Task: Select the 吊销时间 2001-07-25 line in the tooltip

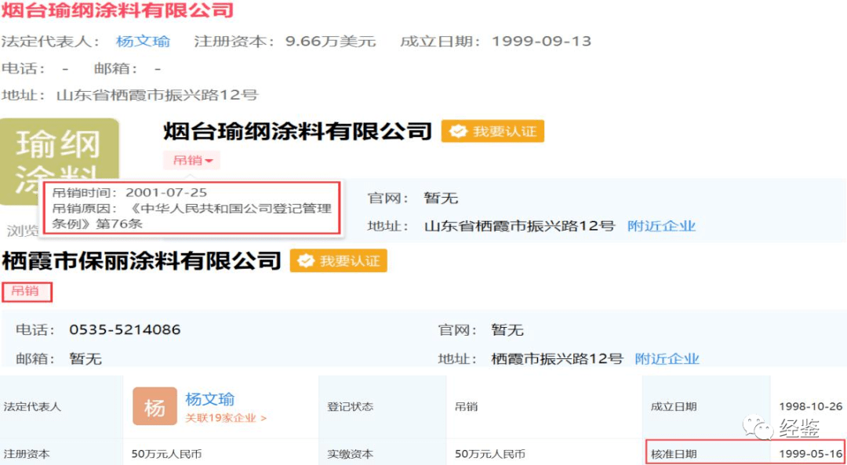Action: [129, 192]
